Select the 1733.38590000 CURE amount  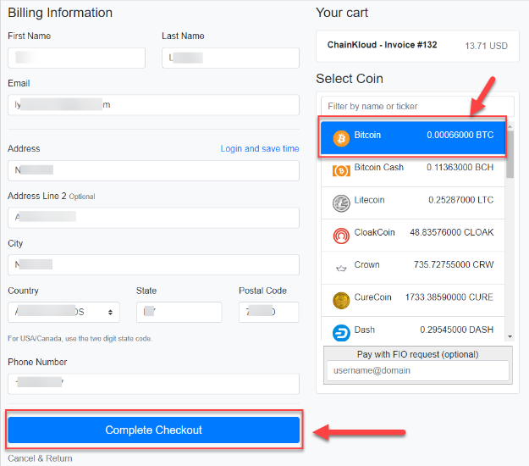pyautogui.click(x=449, y=297)
